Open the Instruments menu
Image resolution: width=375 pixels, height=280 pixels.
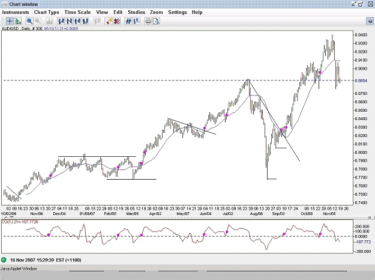[16, 12]
